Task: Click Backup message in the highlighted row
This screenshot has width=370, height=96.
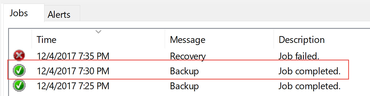Action: click(184, 71)
